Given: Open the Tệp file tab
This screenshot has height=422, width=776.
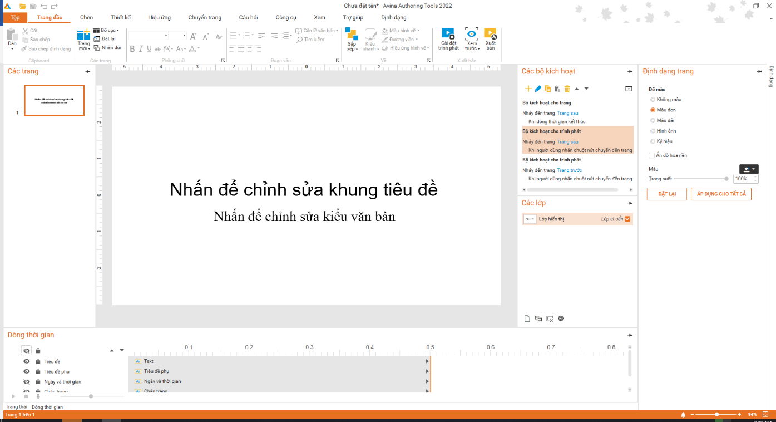Looking at the screenshot, I should [15, 17].
